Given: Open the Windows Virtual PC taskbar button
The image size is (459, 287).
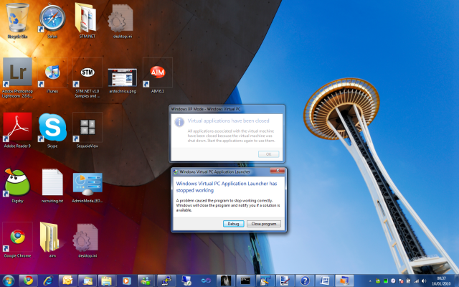Looking at the screenshot, I should tap(344, 281).
